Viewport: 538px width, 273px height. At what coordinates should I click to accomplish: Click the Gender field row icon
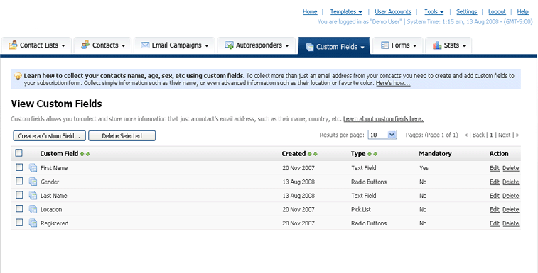point(33,182)
